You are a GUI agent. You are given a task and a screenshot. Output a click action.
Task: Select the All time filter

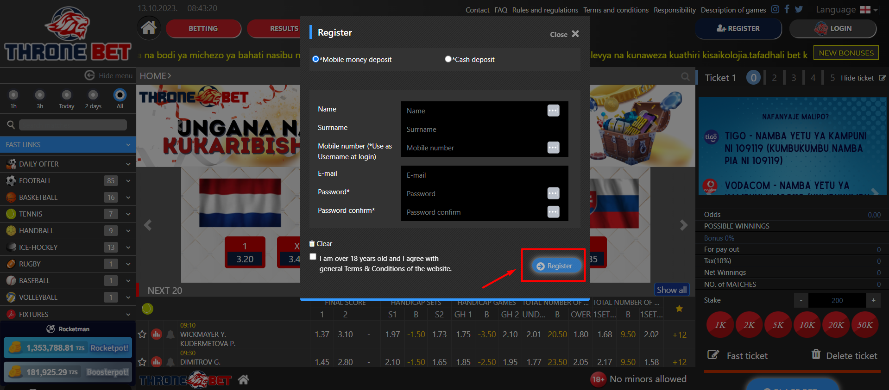(120, 95)
